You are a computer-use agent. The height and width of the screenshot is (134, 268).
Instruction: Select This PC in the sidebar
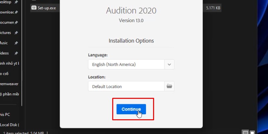[x=5, y=115]
